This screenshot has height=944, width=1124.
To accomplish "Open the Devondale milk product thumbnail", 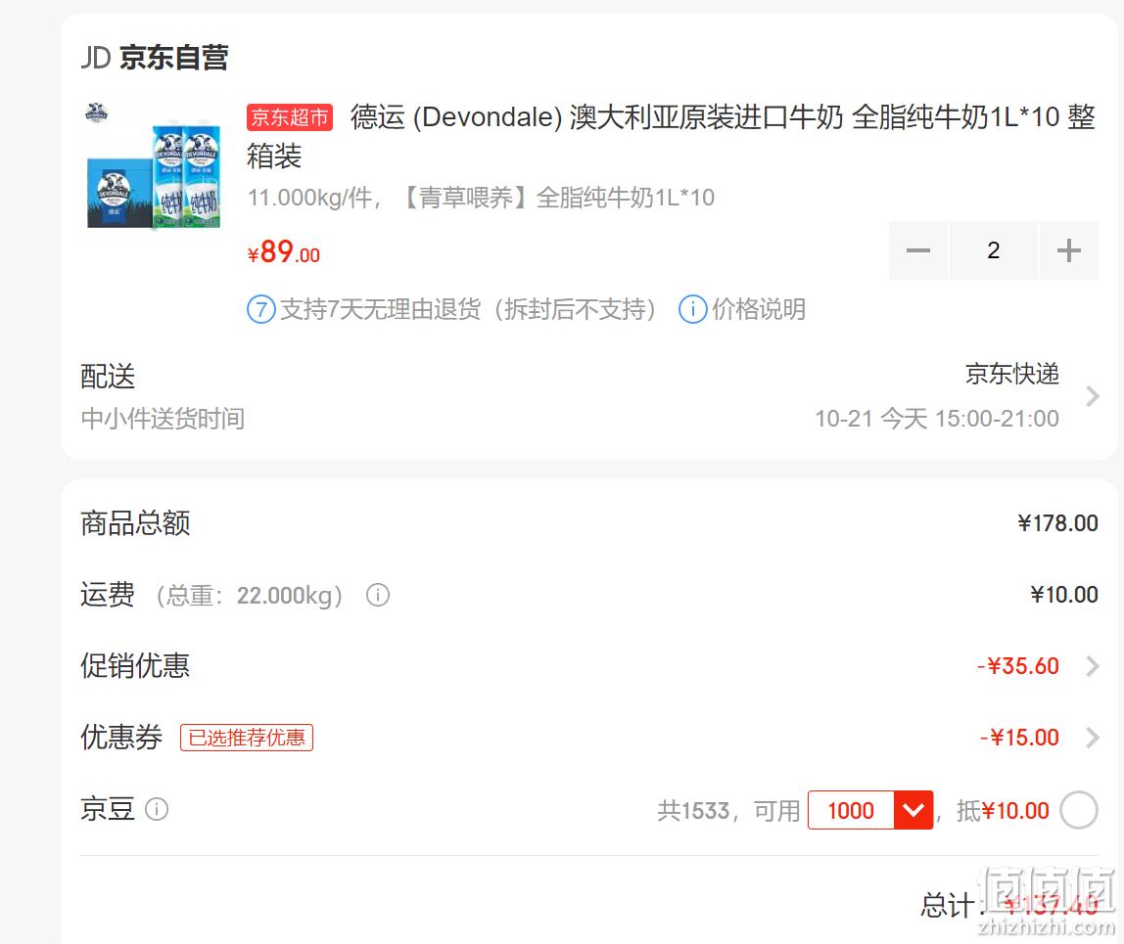I will (154, 167).
